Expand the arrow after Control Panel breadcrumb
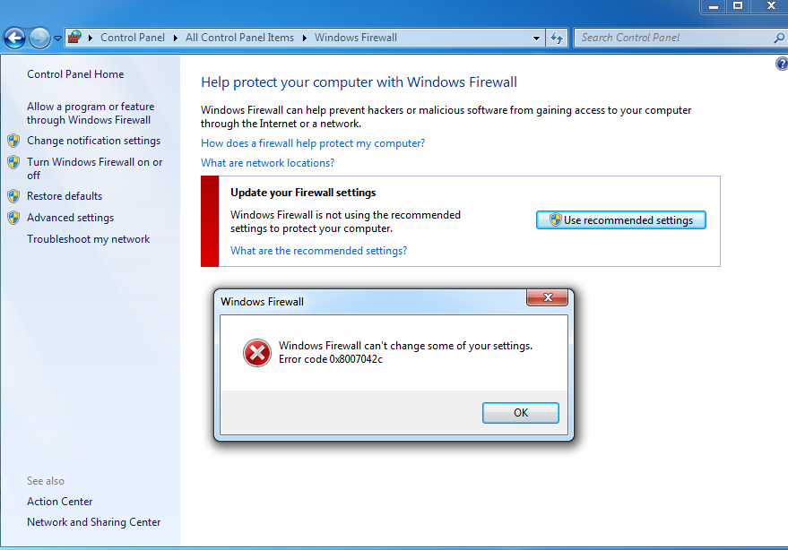Image resolution: width=788 pixels, height=550 pixels. 175,38
